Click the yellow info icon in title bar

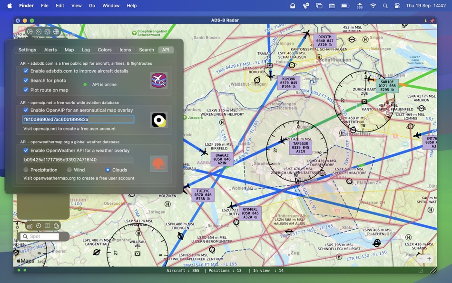click(x=425, y=20)
